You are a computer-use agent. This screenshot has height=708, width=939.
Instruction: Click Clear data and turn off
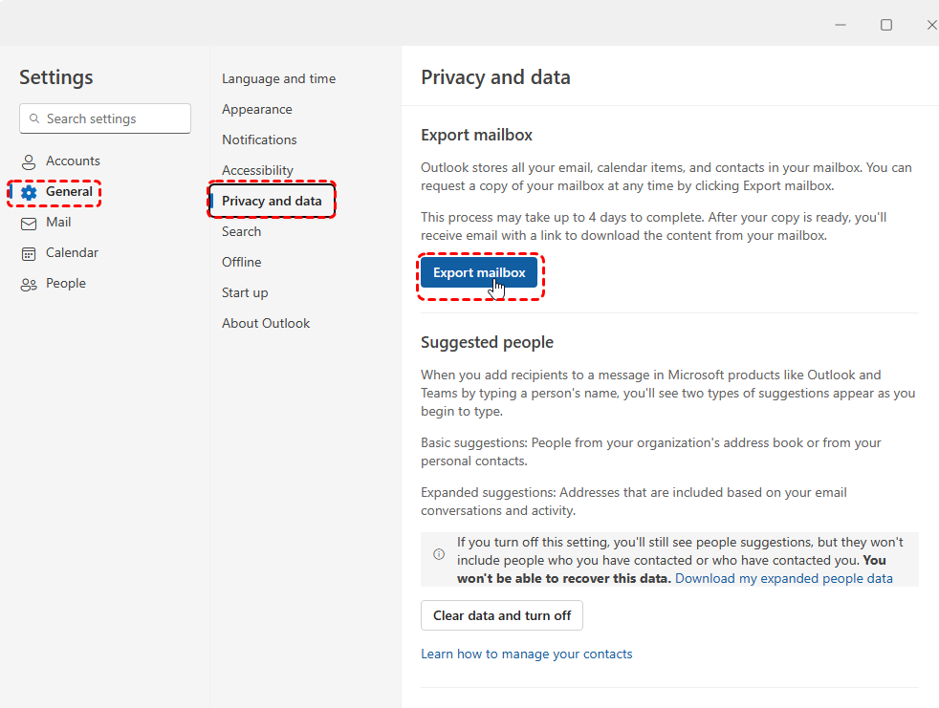pyautogui.click(x=501, y=615)
